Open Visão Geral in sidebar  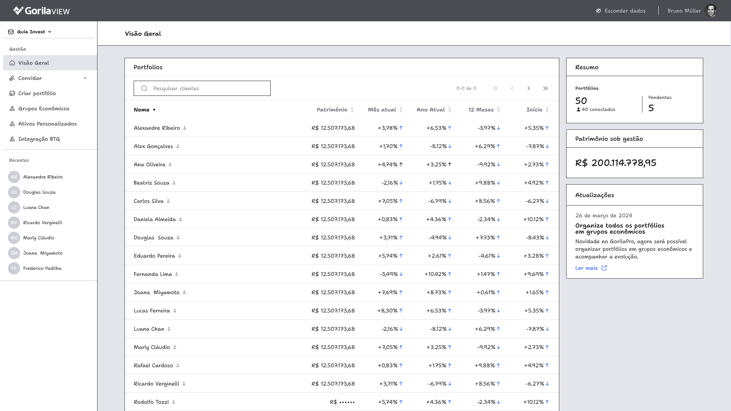tap(50, 63)
